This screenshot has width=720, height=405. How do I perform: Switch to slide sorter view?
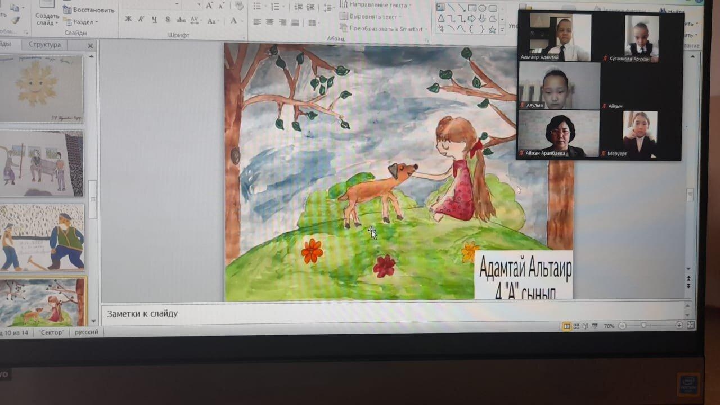tap(576, 326)
